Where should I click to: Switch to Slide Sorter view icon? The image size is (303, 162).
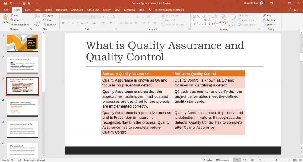tap(245, 160)
